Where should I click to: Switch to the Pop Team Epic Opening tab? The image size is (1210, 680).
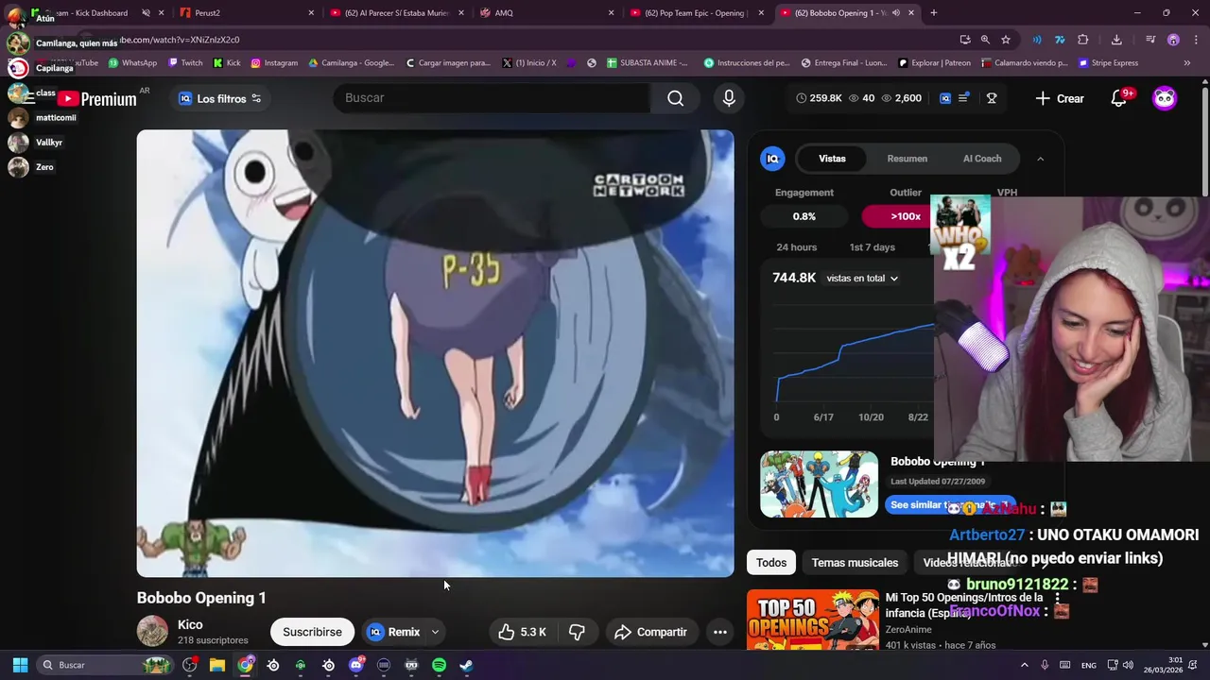(x=697, y=13)
